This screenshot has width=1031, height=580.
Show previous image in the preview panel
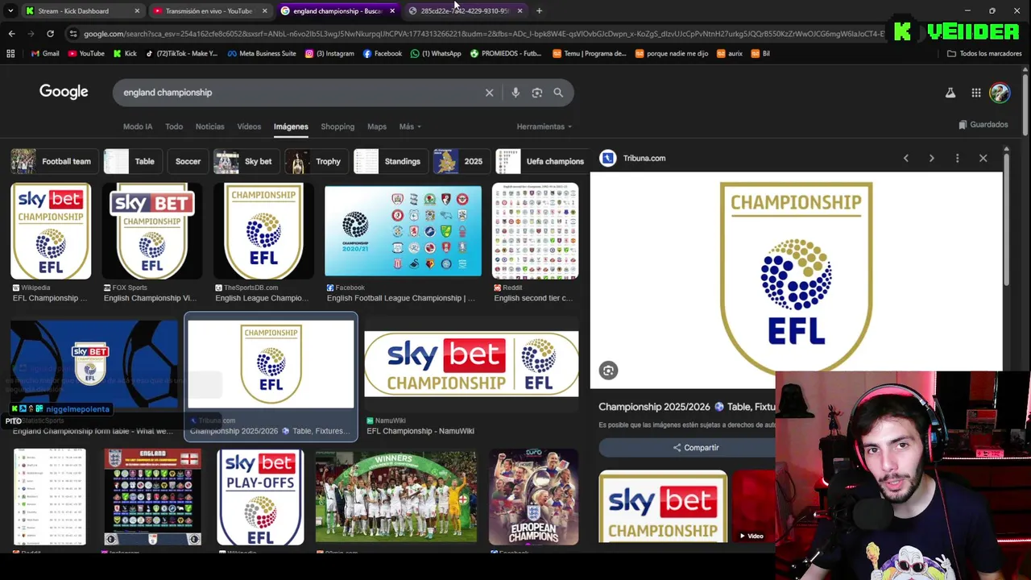click(x=906, y=159)
